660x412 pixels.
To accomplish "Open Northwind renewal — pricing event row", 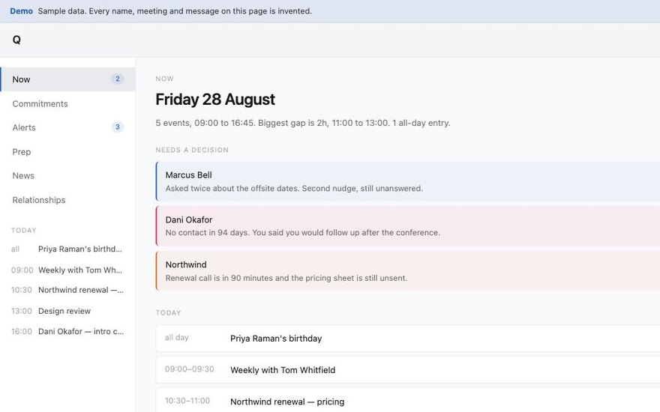I will (x=408, y=401).
